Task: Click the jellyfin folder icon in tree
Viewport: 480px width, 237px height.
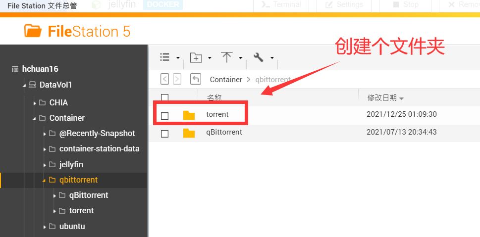Action: pos(53,165)
